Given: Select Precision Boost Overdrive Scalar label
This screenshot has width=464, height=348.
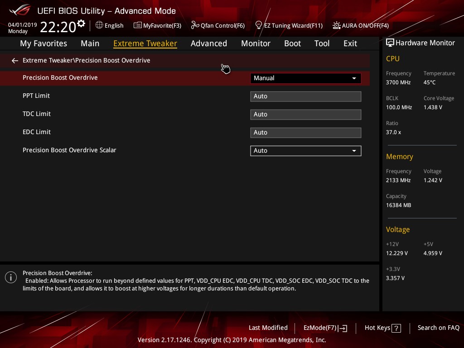Looking at the screenshot, I should point(69,150).
